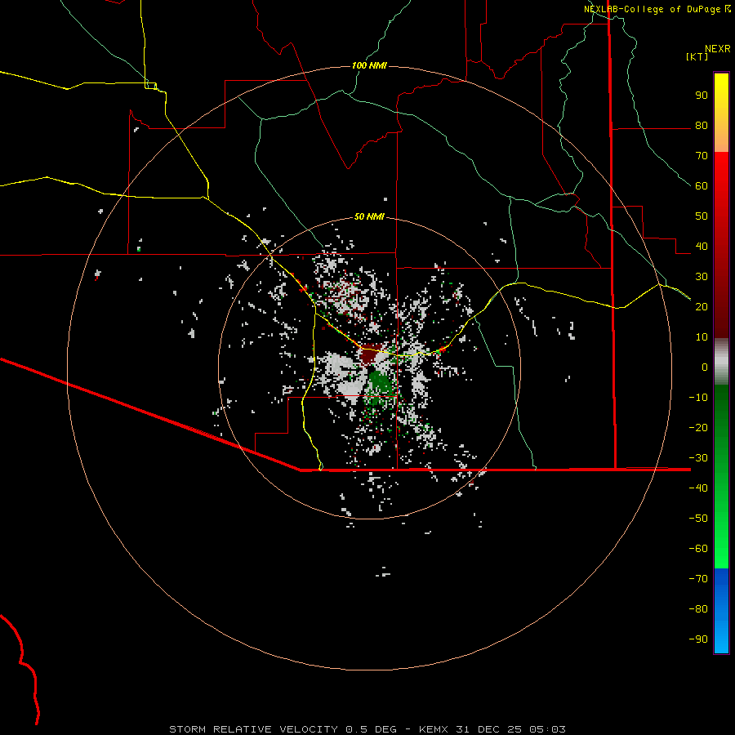Screen dimensions: 735x735
Task: Click the dark red outbound velocity blob near radar
Action: (x=370, y=355)
